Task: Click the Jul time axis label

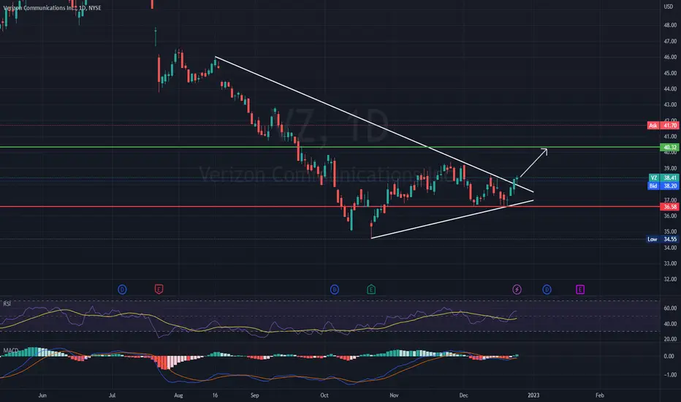Action: 112,395
